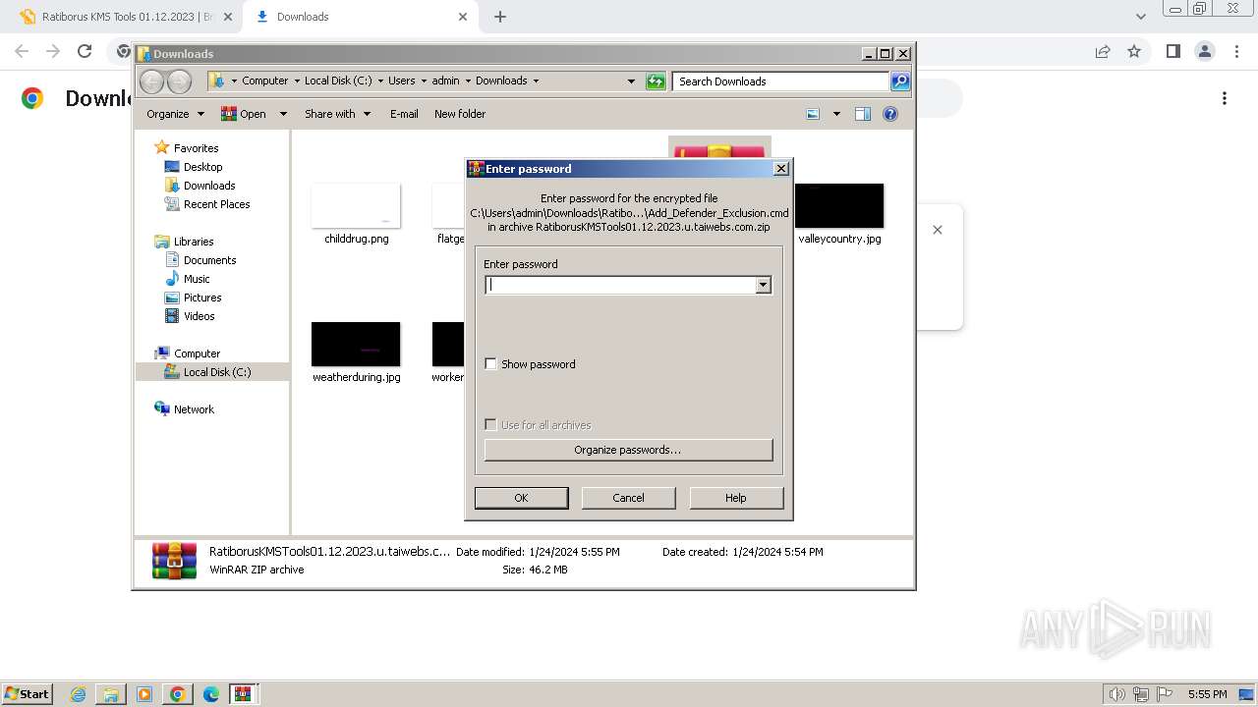1258x707 pixels.
Task: Switch to WinRAR from the taskbar
Action: pos(244,694)
